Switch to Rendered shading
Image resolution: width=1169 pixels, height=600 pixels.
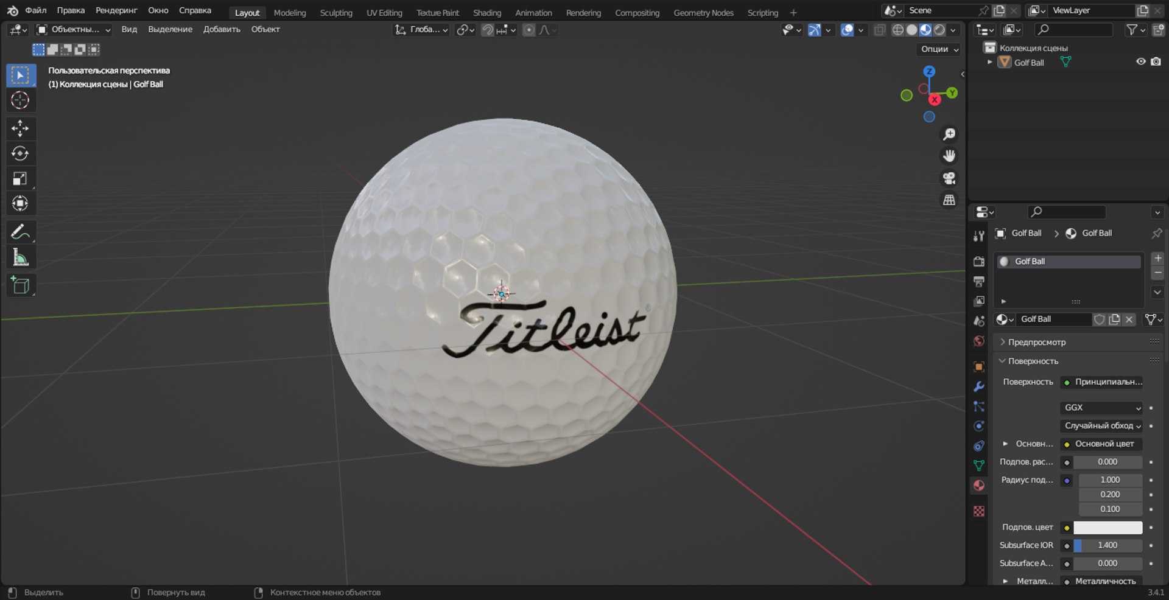pos(939,30)
